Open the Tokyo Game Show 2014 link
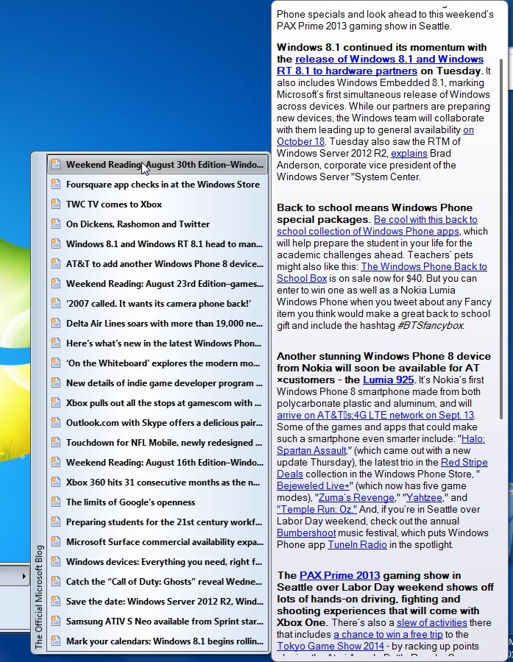Image resolution: width=513 pixels, height=662 pixels. (330, 647)
